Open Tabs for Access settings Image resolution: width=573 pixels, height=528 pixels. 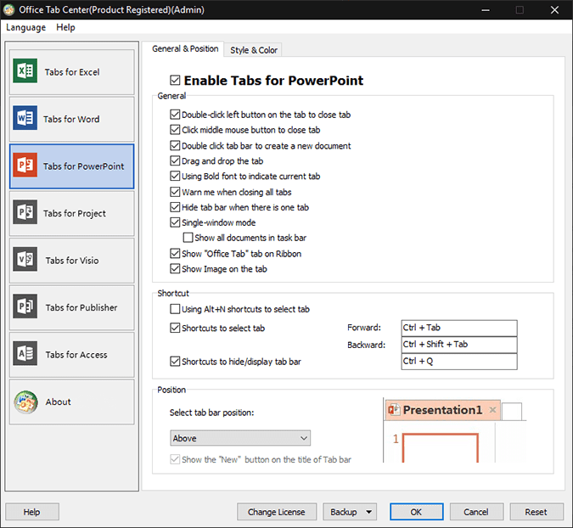click(72, 355)
